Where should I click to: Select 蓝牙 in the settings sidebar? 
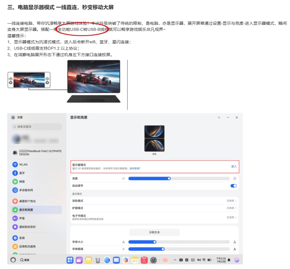[x=22, y=173]
